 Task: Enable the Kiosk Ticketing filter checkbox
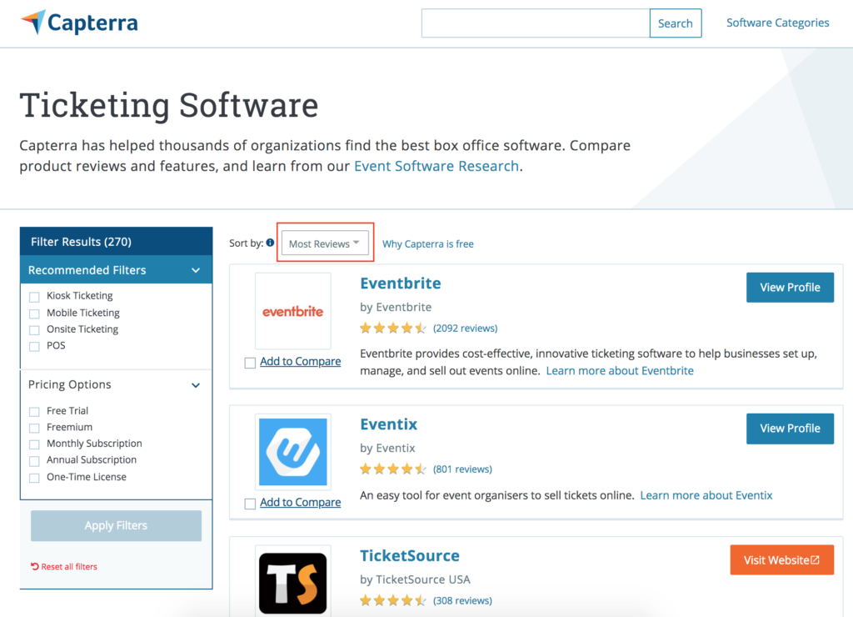pyautogui.click(x=34, y=297)
